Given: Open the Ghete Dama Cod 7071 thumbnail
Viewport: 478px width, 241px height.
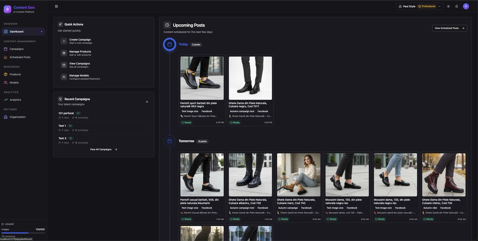Looking at the screenshot, I should tap(251, 78).
